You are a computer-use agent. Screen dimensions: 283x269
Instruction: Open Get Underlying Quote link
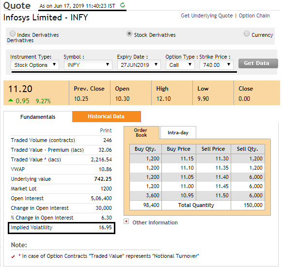[x=206, y=16]
